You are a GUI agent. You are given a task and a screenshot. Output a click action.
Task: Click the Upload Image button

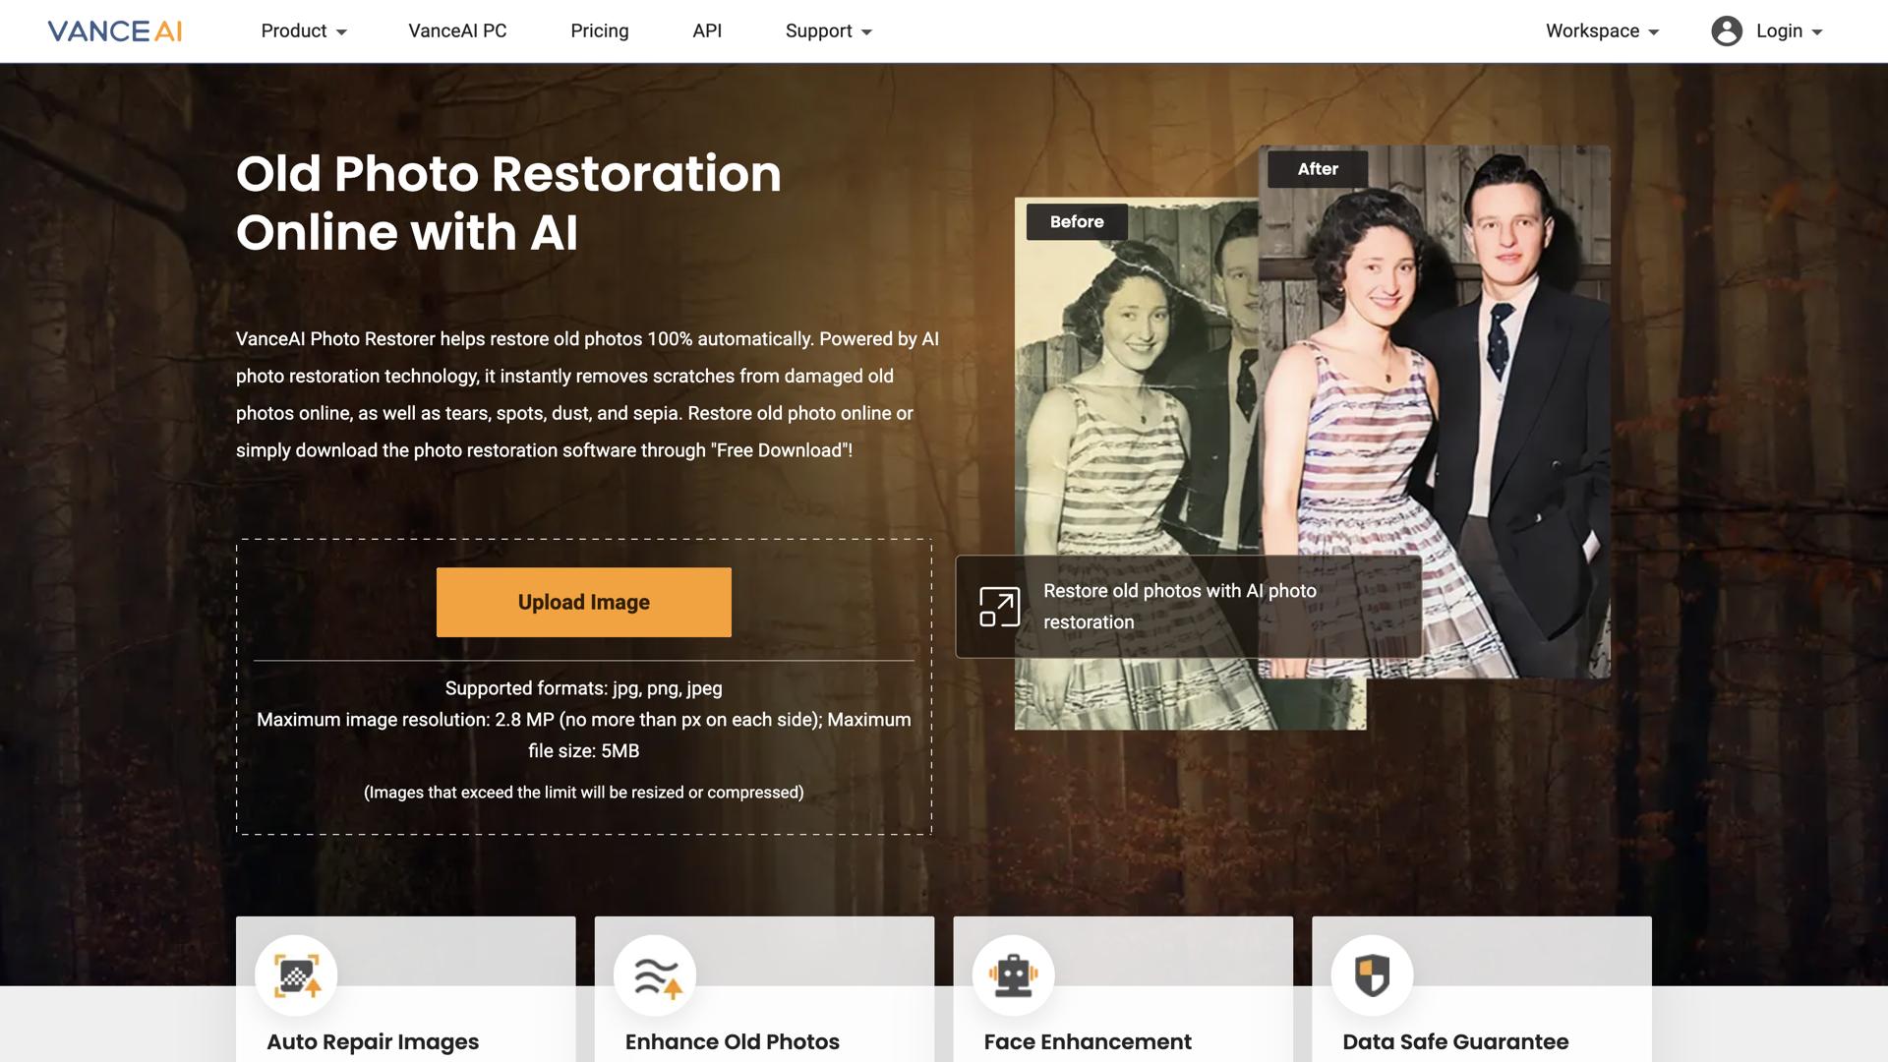tap(583, 601)
